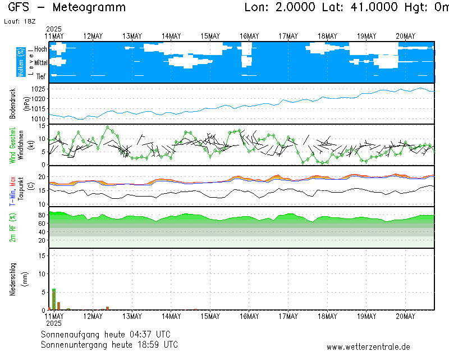Click the "14MAY" label on the top axis

tap(171, 37)
